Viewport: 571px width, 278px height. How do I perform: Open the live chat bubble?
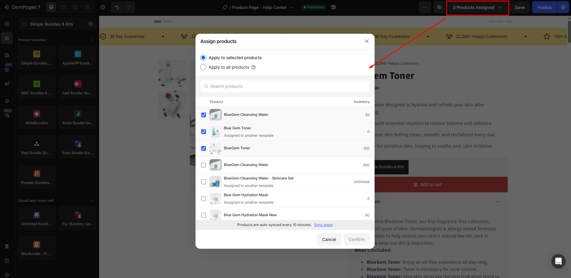[x=558, y=261]
